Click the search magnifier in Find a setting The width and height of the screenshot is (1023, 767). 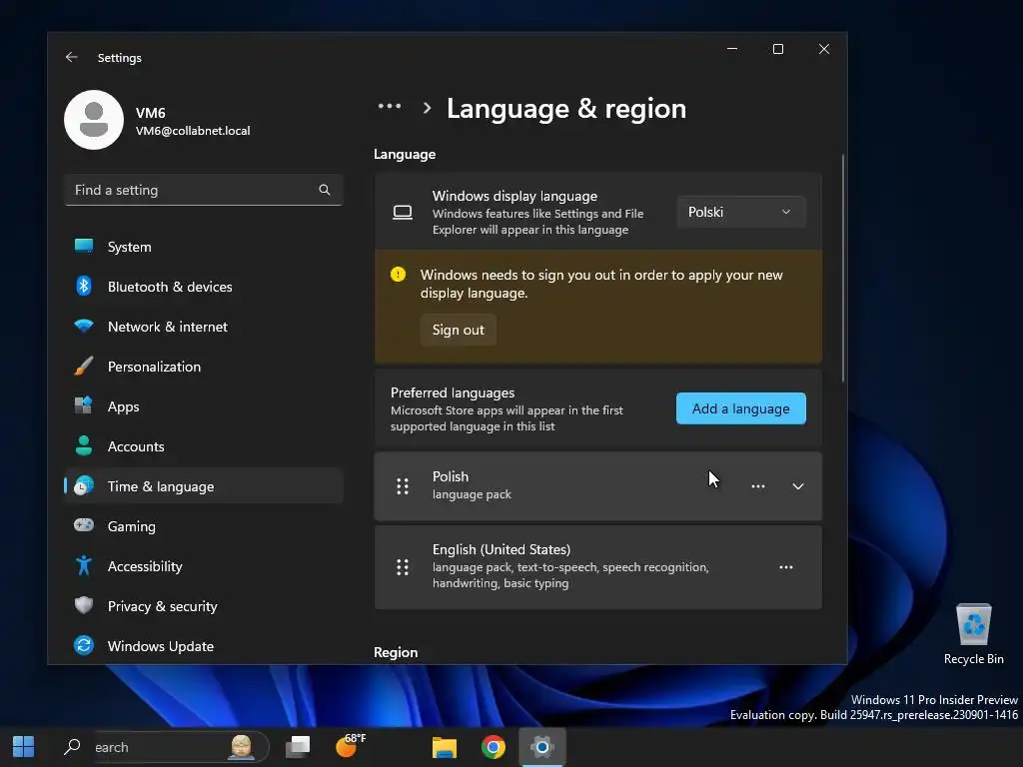pos(325,190)
